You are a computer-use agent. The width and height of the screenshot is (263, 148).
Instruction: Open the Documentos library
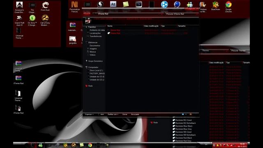tap(95, 46)
